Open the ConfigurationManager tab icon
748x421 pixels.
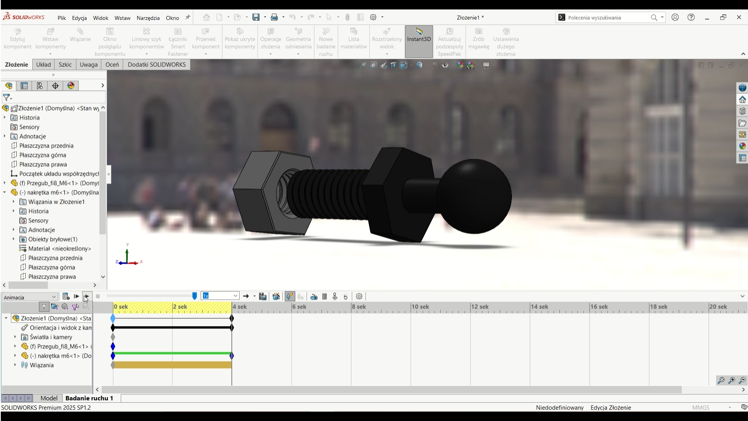point(40,86)
